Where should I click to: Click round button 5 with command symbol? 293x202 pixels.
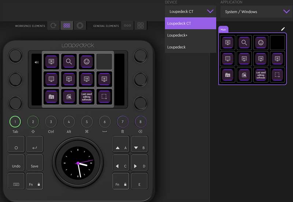pos(87,122)
